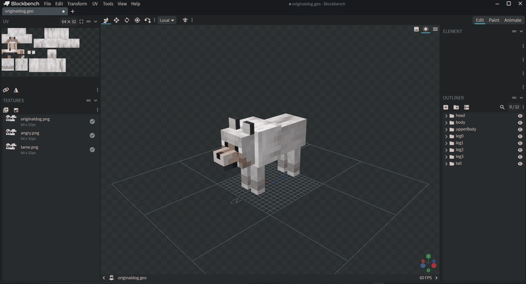This screenshot has width=526, height=284.
Task: Toggle saved checkmark of originaldog.png
Action: coord(92,121)
